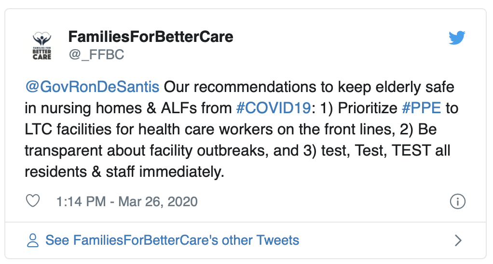Click the FamiliesForBetterCare display name
Viewport: 493px width, 264px height.
click(x=151, y=37)
